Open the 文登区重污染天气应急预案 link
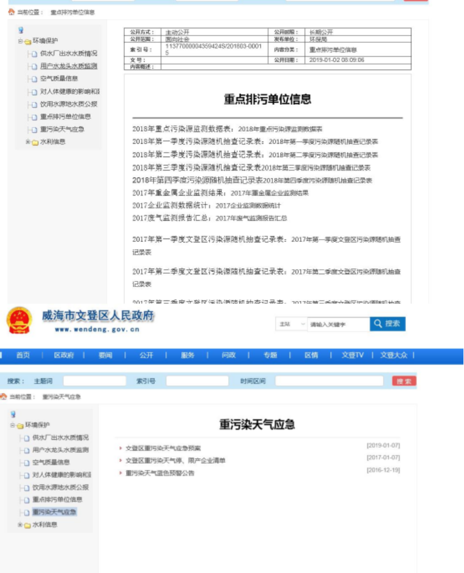Screen dimensions: 464x573 click(163, 448)
